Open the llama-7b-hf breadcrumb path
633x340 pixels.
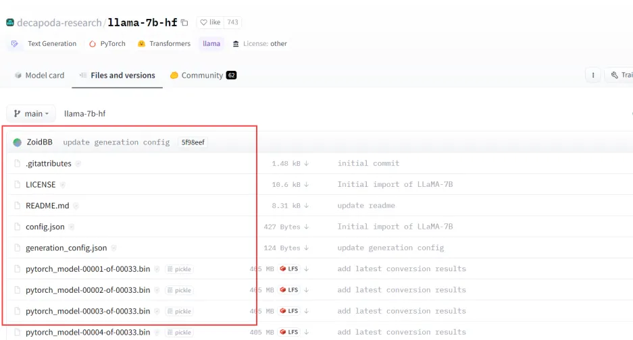point(84,114)
